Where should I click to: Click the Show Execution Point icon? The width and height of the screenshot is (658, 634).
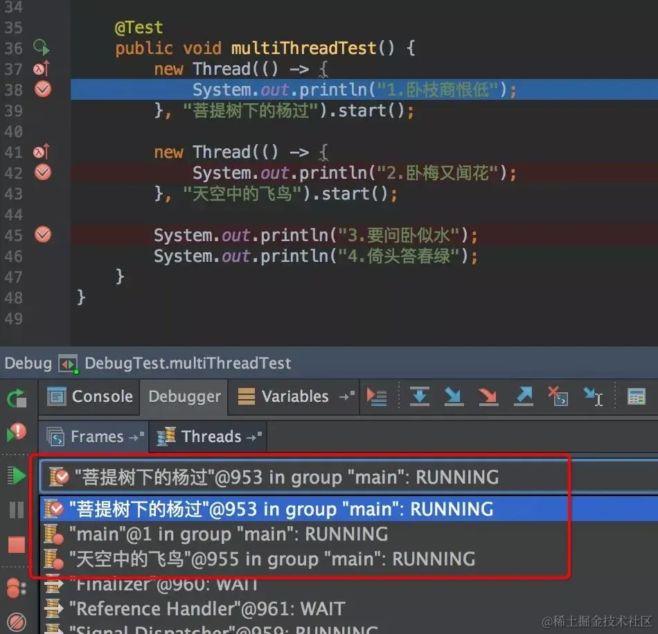click(x=376, y=396)
